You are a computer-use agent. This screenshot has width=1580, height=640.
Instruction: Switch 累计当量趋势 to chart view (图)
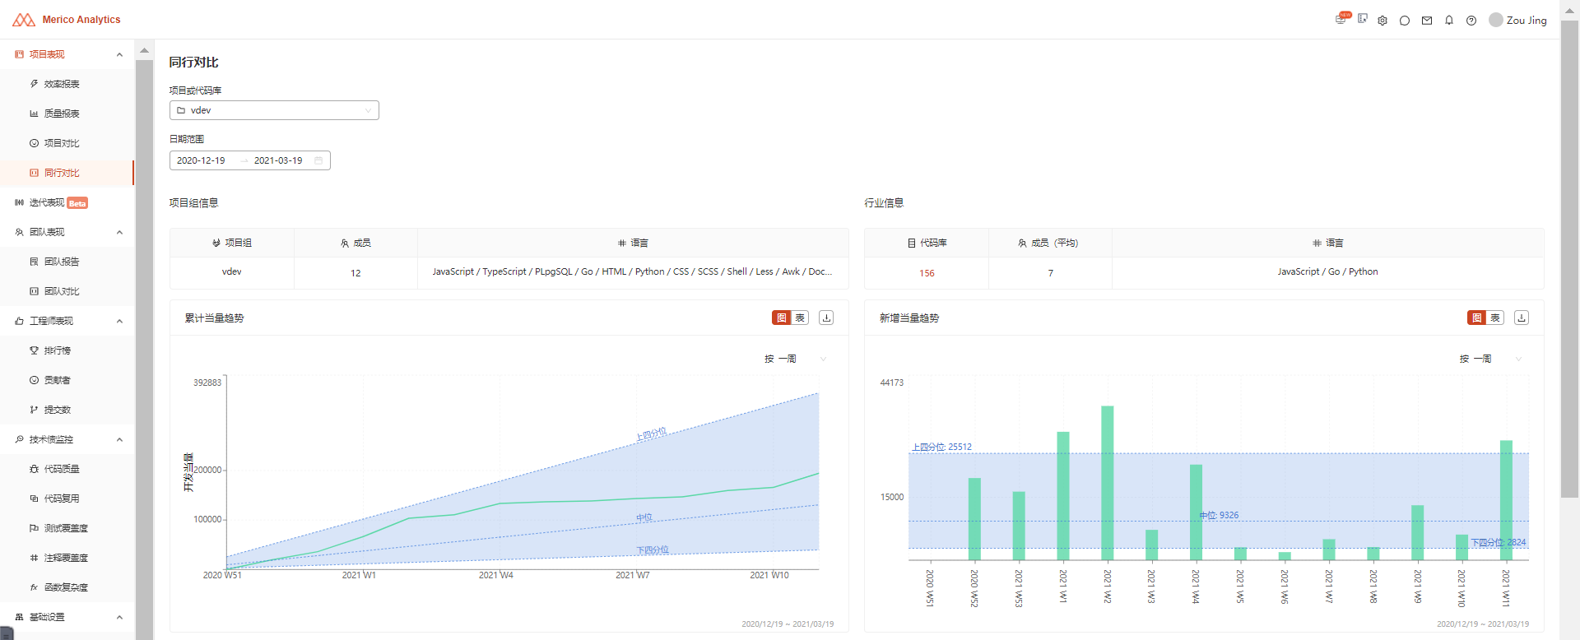click(x=781, y=318)
